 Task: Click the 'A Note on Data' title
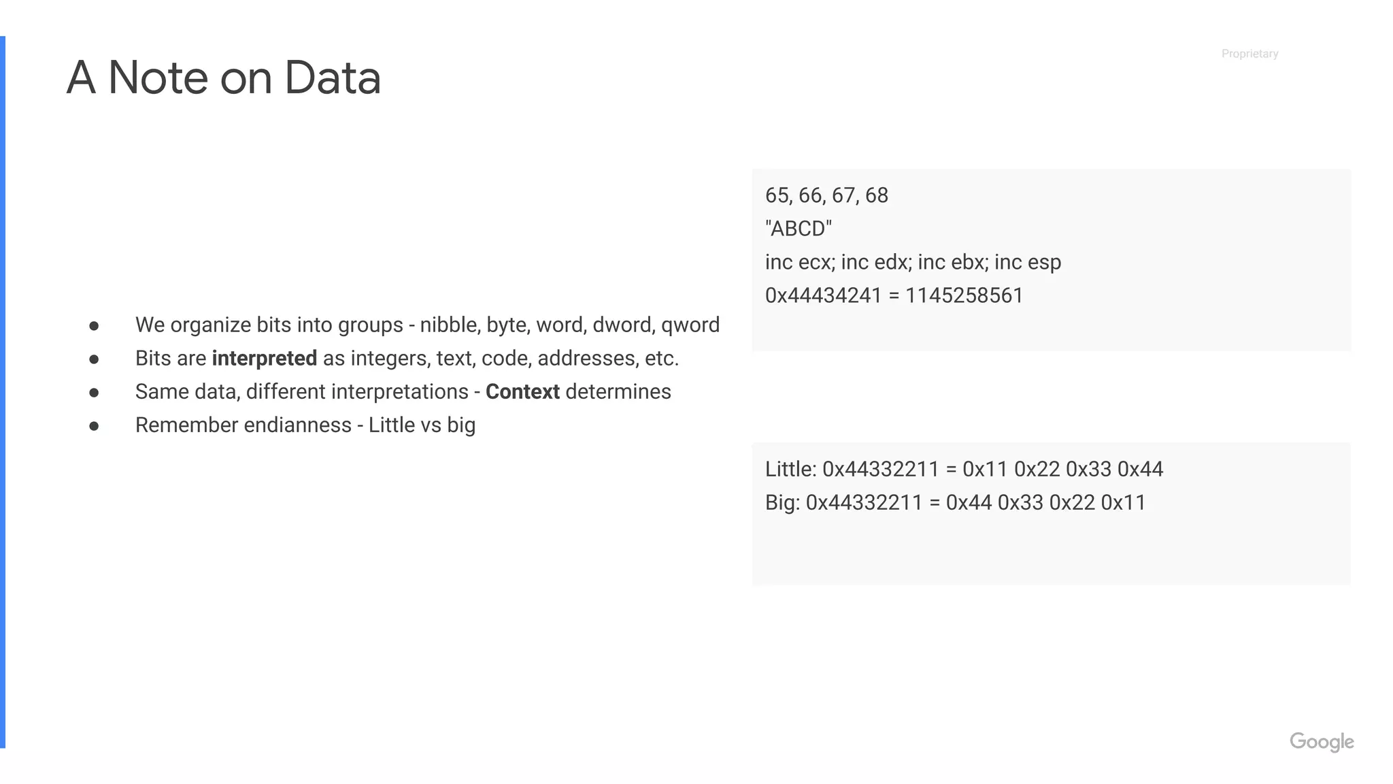click(x=224, y=77)
